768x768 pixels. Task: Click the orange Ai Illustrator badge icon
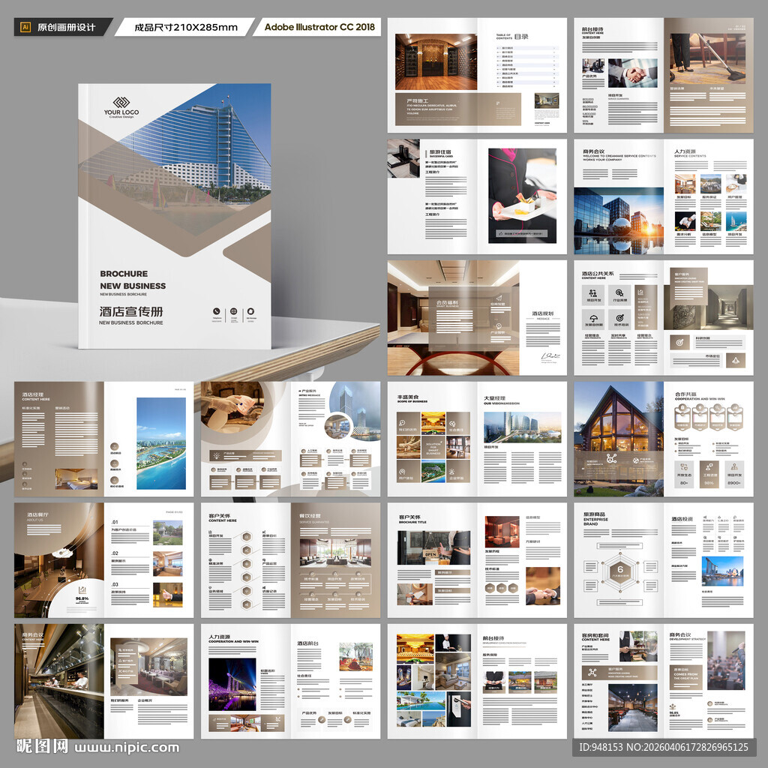(25, 27)
